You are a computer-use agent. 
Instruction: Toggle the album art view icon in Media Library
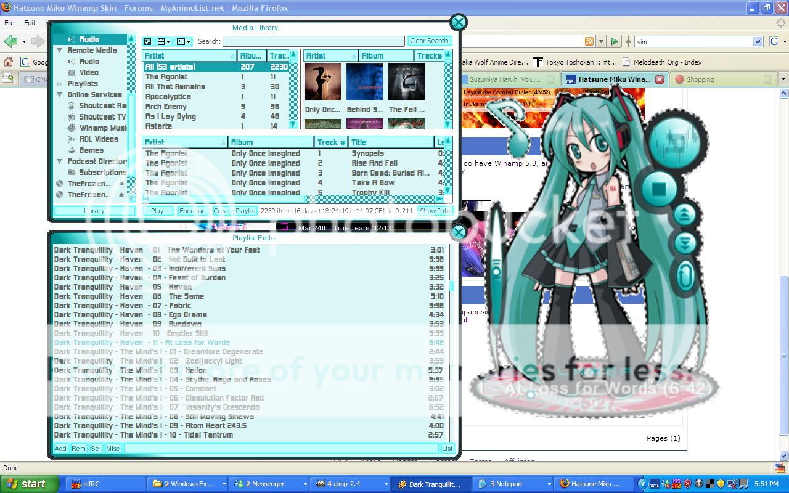click(147, 41)
